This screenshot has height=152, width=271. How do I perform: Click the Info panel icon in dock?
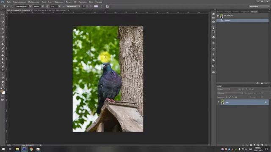(213, 22)
